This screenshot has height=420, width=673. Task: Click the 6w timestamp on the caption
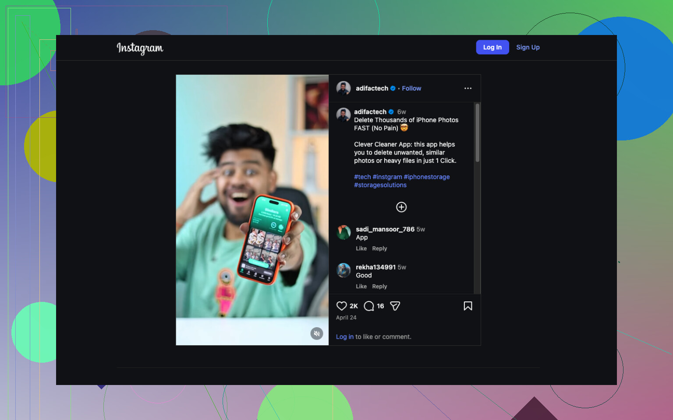pyautogui.click(x=402, y=112)
